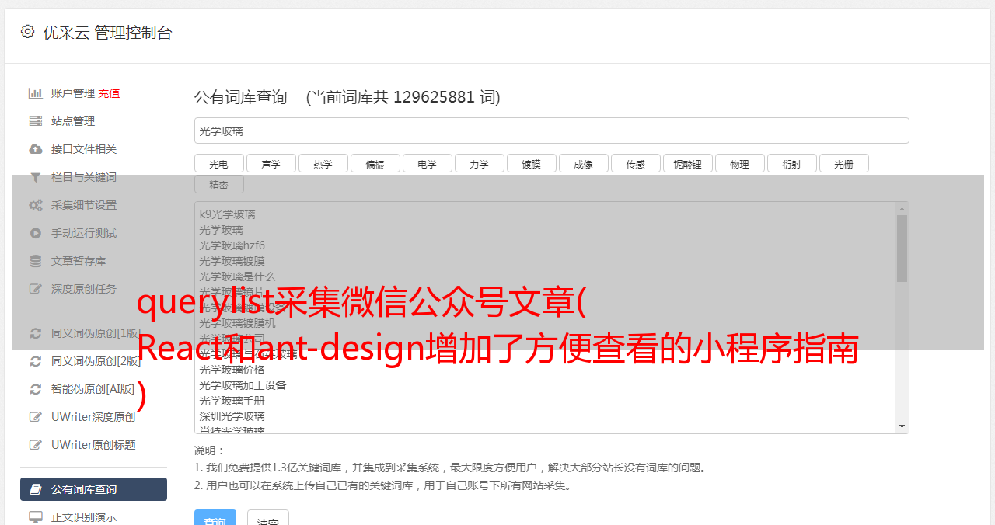Click the note line starting 我们免费提供1.3亿关键词库
Viewport: 995px width, 525px height.
451,468
